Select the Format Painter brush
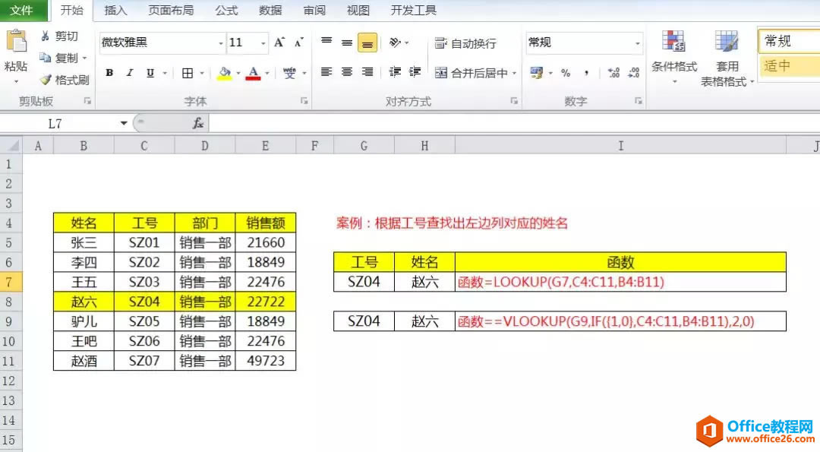The image size is (820, 452). [x=46, y=80]
